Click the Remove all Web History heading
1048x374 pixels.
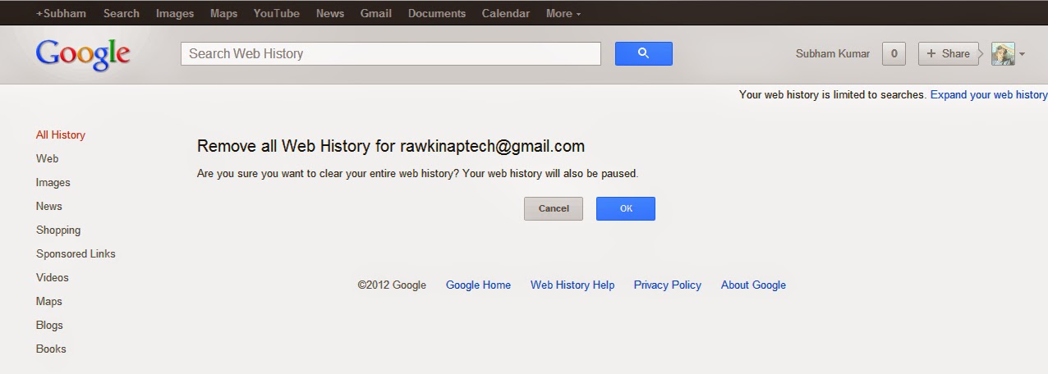click(391, 146)
